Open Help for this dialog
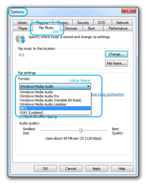Screen dimensions: 147x185 pos(122,168)
